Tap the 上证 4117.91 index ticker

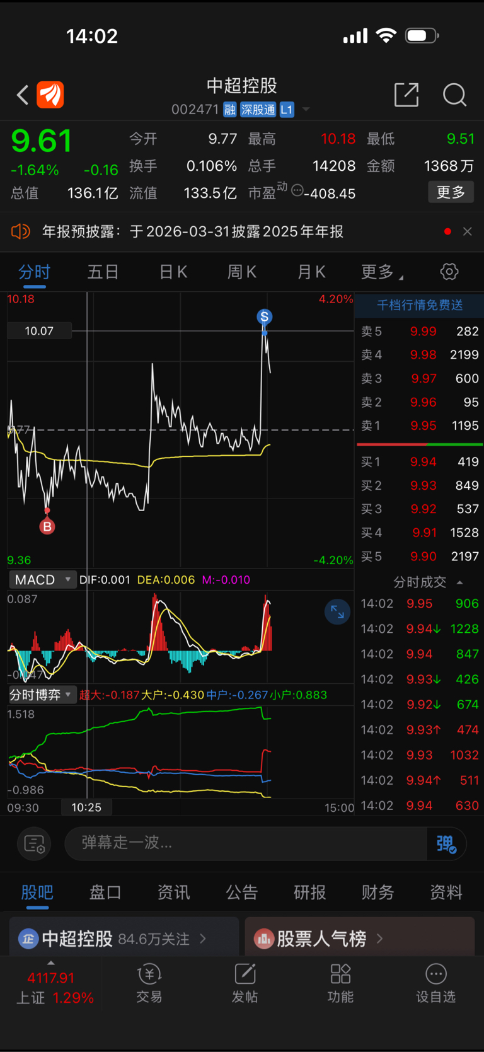pos(51,987)
